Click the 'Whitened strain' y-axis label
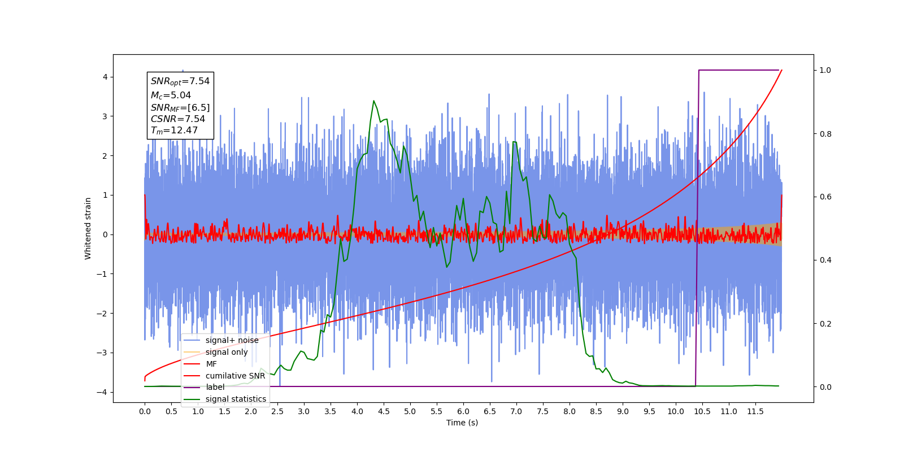This screenshot has width=904, height=452. click(x=88, y=228)
